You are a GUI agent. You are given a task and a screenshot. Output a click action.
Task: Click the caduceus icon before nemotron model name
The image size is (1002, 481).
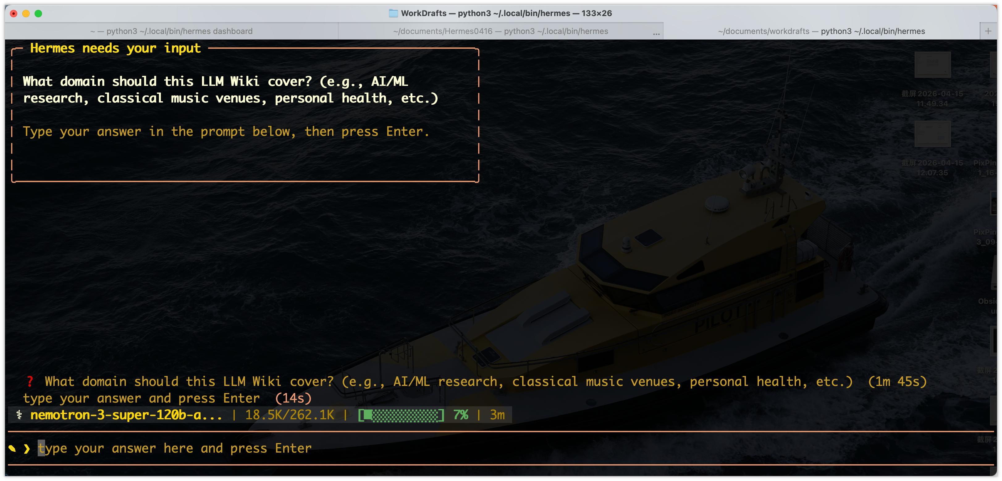point(19,415)
